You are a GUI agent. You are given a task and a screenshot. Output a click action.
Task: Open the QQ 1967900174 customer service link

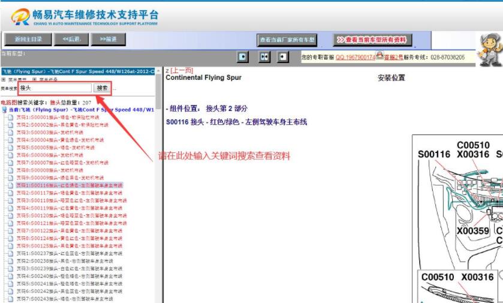[356, 58]
